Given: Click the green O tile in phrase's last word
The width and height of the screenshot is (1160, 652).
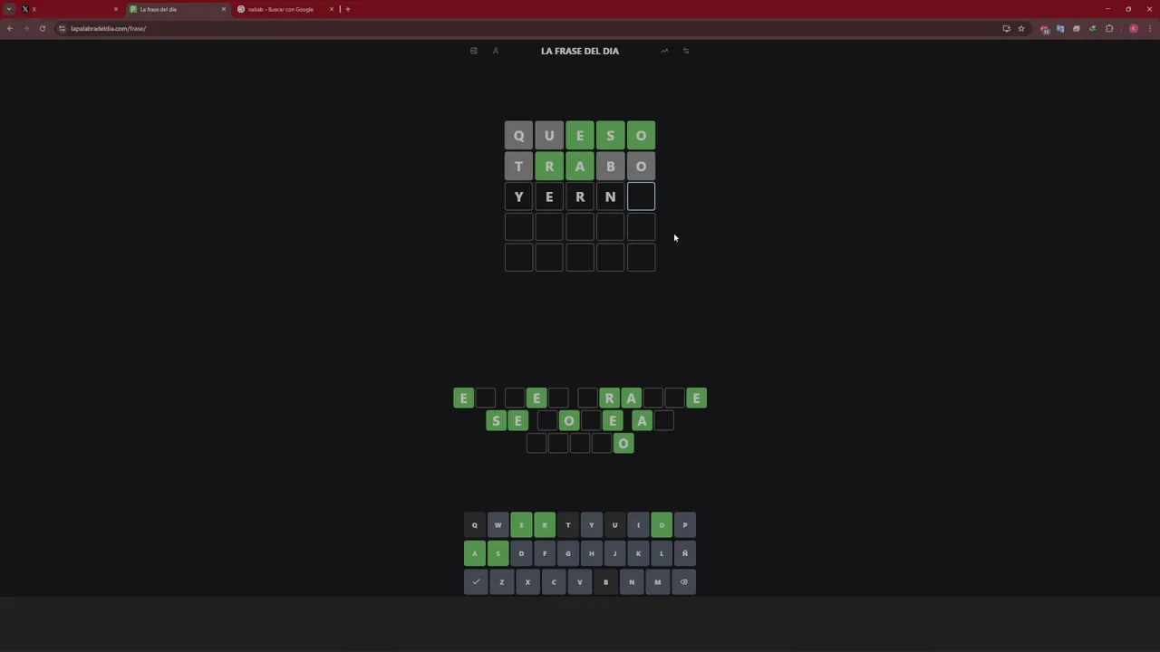Looking at the screenshot, I should point(623,444).
